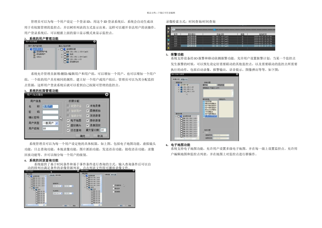The width and height of the screenshot is (322, 228).
Task: Click 确定 in the 用户/站点属性 dialog
Action: pos(82,136)
